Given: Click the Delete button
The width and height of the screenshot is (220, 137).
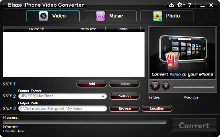Looking at the screenshot, I should pos(125,84).
